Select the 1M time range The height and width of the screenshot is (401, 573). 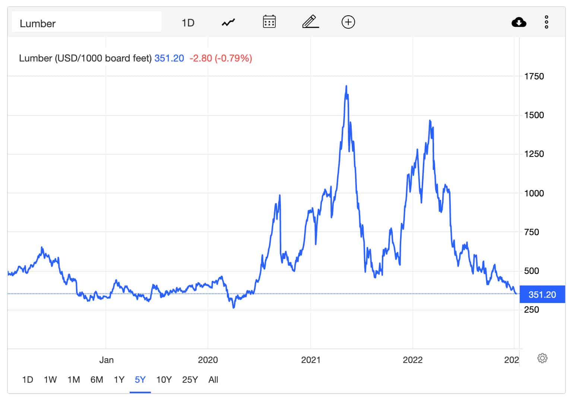74,380
